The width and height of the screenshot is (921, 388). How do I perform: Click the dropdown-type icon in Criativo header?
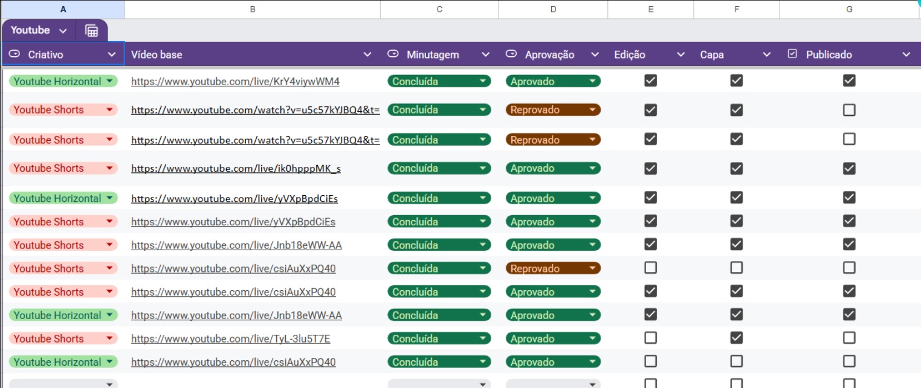click(x=16, y=54)
